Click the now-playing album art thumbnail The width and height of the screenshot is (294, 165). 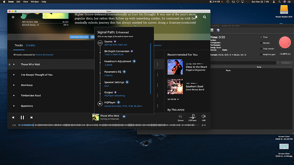[95, 117]
